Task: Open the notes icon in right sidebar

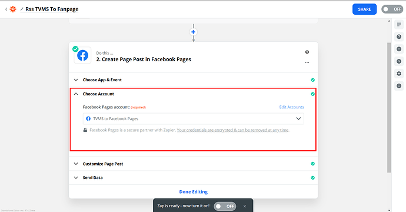Action: point(399,25)
